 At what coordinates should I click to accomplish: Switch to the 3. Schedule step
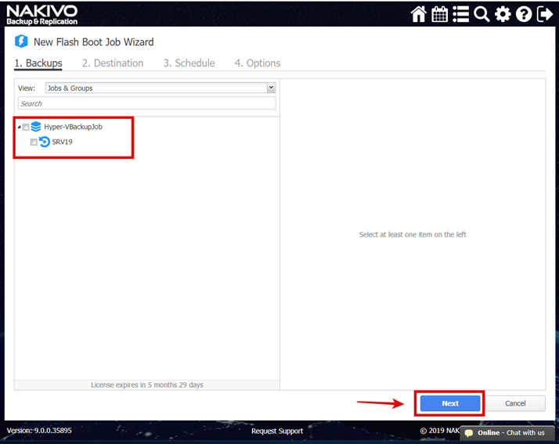point(189,63)
